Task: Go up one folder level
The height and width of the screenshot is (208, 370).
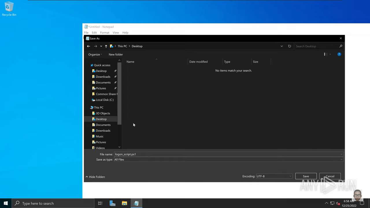Action: pos(106,46)
